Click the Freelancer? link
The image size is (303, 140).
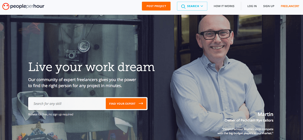tap(290, 6)
